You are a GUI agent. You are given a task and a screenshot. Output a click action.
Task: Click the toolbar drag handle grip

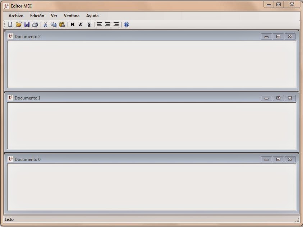coord(5,24)
